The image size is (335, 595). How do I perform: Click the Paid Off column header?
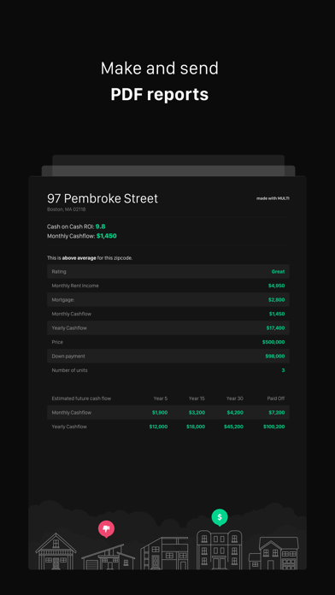click(275, 398)
